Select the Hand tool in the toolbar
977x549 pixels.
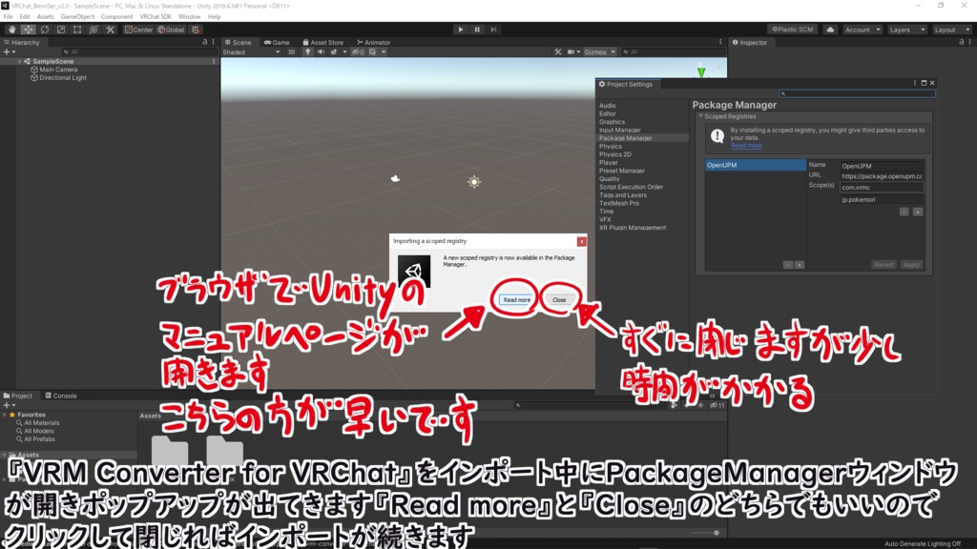pyautogui.click(x=11, y=30)
